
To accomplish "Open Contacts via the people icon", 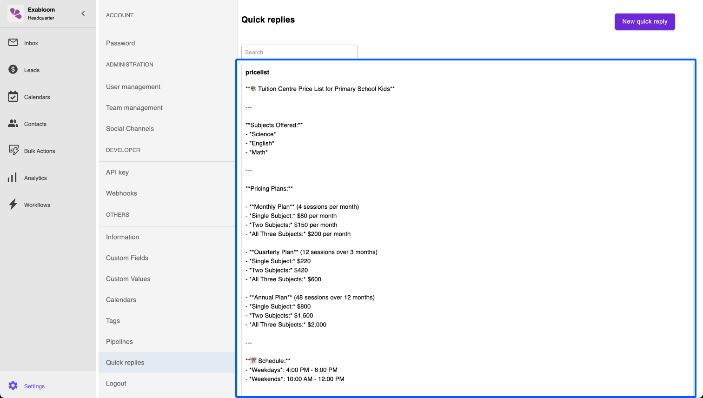I will (13, 124).
